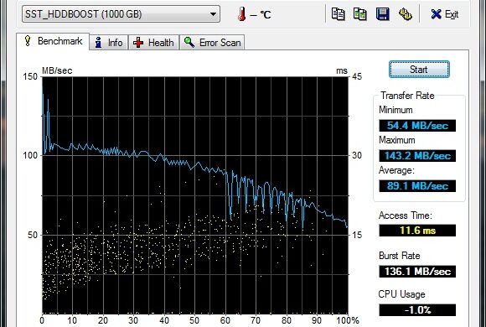The height and width of the screenshot is (327, 486).
Task: Click the Average 89.1 MB/sec value field
Action: [417, 186]
